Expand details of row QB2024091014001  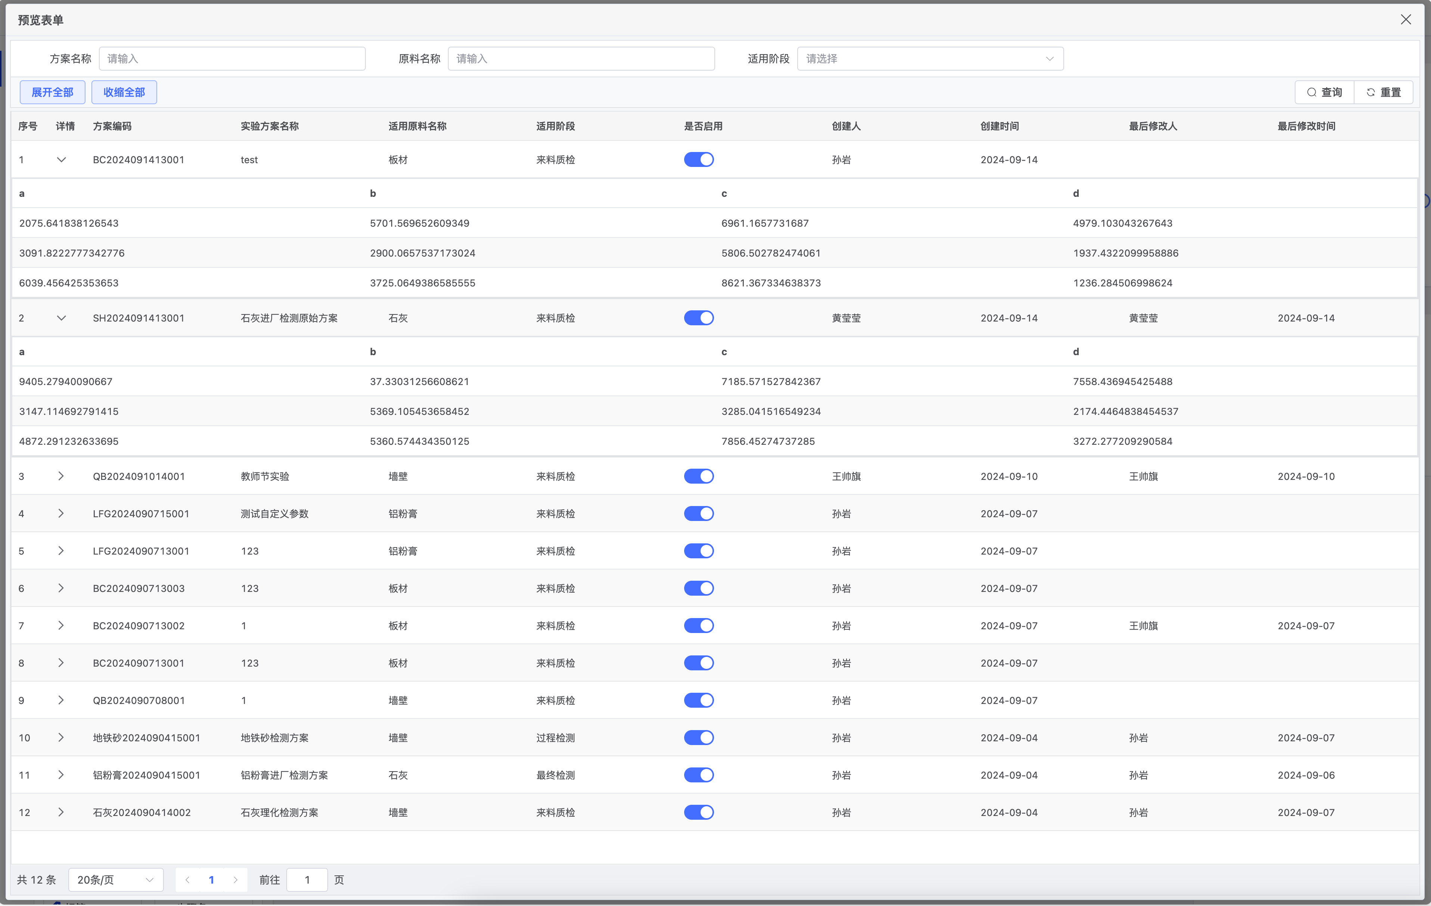pos(61,476)
